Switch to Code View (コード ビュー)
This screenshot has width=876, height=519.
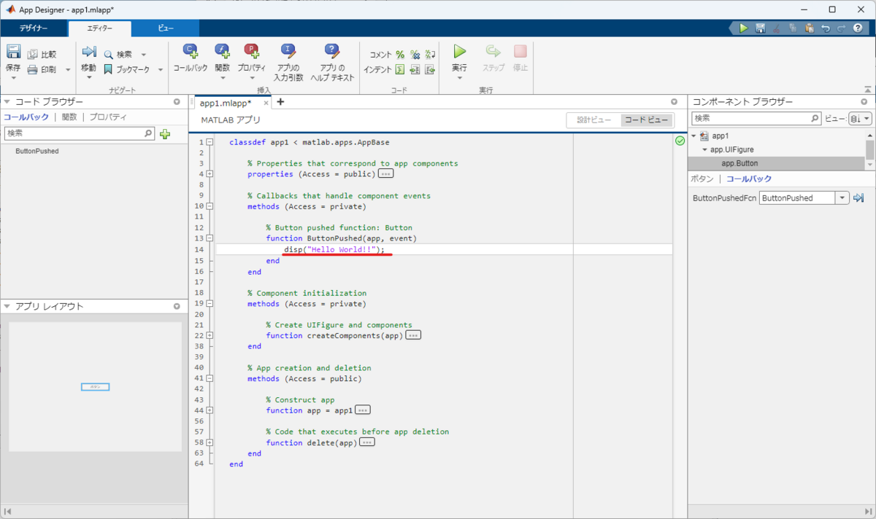(x=646, y=120)
